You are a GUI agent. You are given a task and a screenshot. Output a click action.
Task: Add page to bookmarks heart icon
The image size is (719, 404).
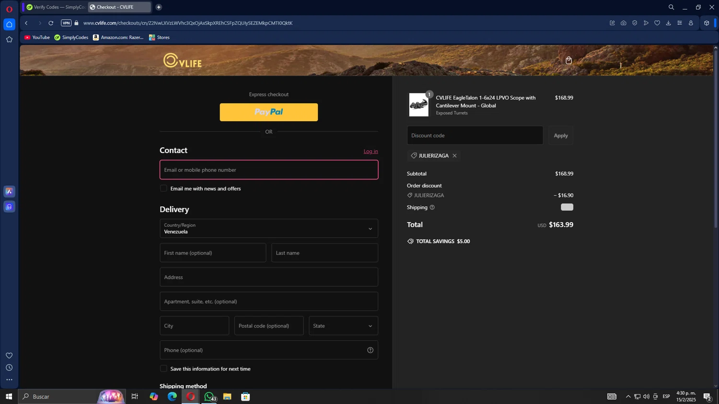point(657,23)
